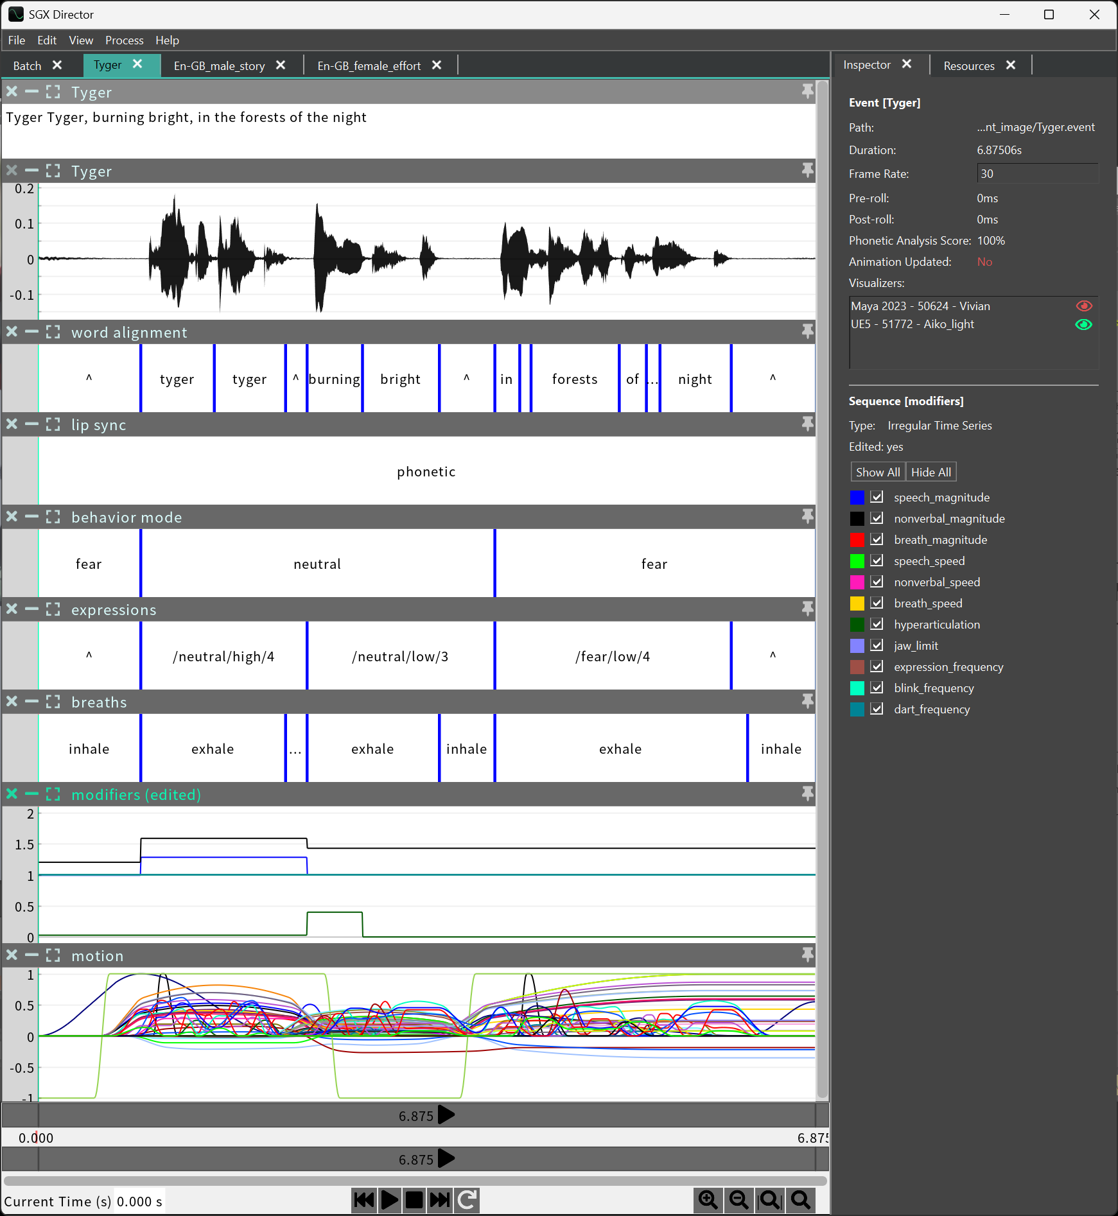1118x1216 pixels.
Task: Jump to the start with the rewind button
Action: (x=364, y=1200)
